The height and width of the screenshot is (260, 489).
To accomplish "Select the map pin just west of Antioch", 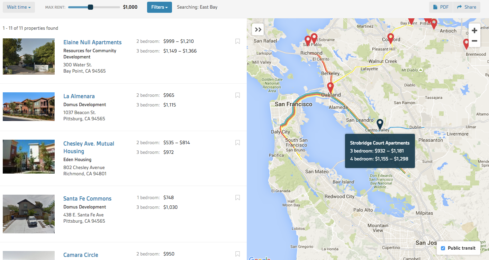I will coord(434,24).
